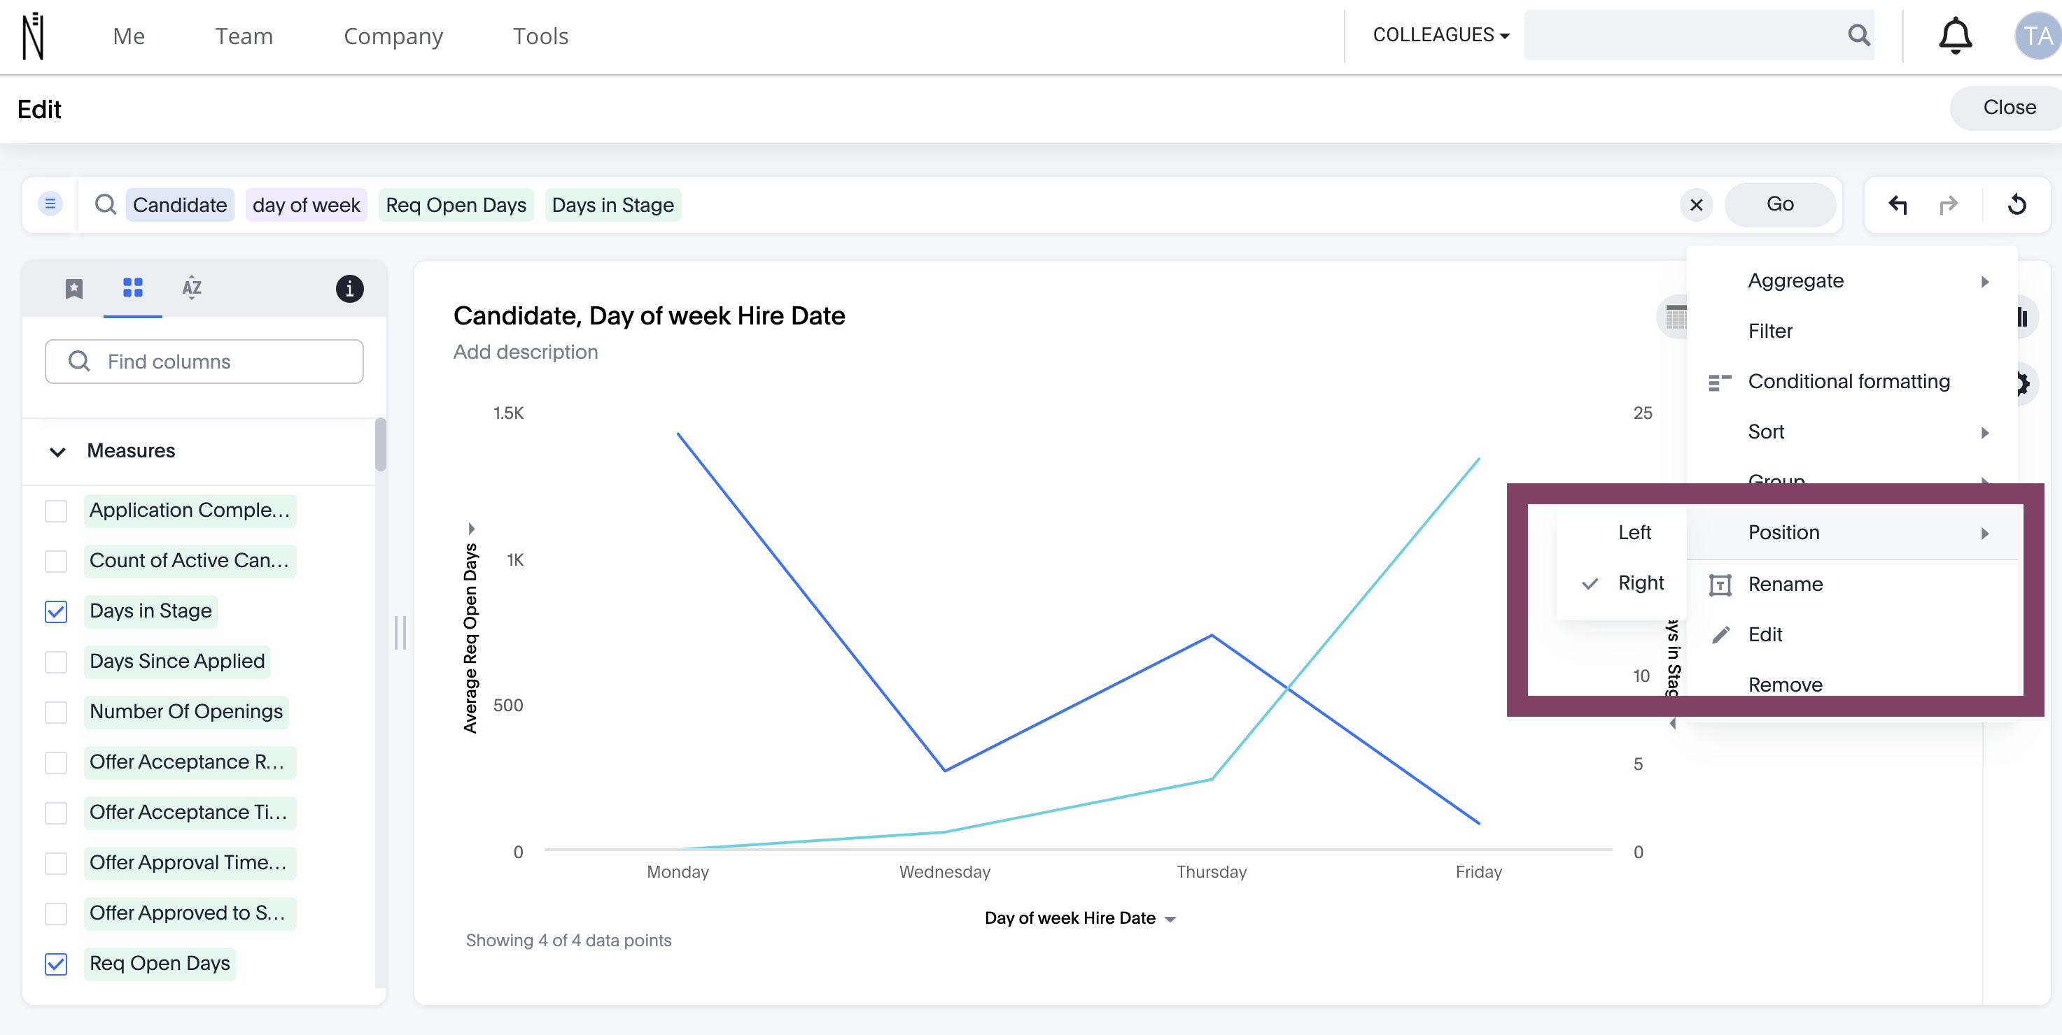This screenshot has height=1035, width=2062.
Task: Open the Company menu
Action: [x=393, y=36]
